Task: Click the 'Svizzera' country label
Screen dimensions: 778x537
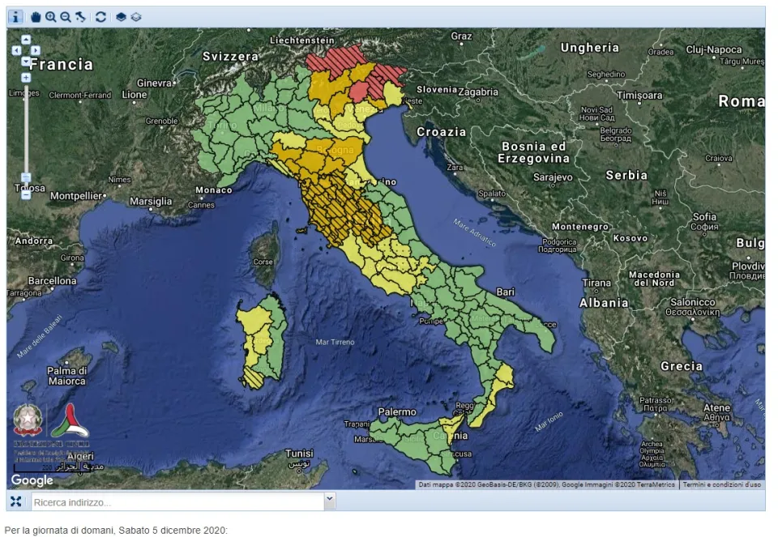Action: [x=230, y=57]
